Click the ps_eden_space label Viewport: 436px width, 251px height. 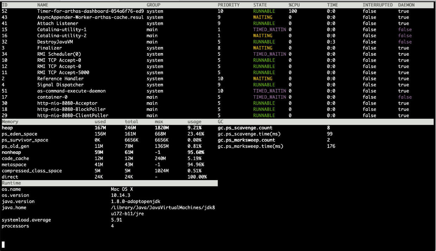click(19, 134)
